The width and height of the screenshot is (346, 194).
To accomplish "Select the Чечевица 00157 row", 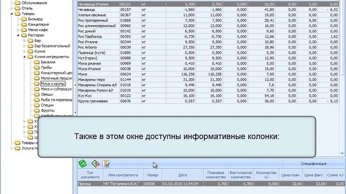I will click(x=208, y=10).
